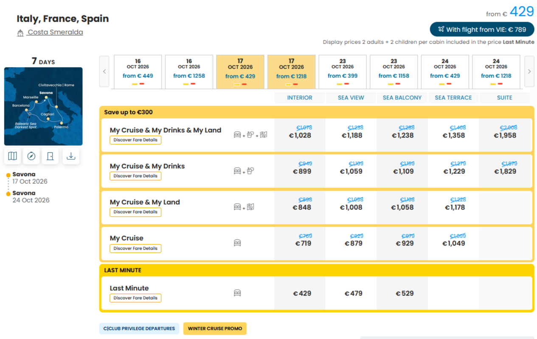Select 17 Oct 2026 from € 1218 departure
This screenshot has height=339, width=537.
(x=292, y=72)
